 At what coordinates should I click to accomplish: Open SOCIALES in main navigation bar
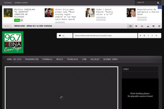tap(95, 59)
